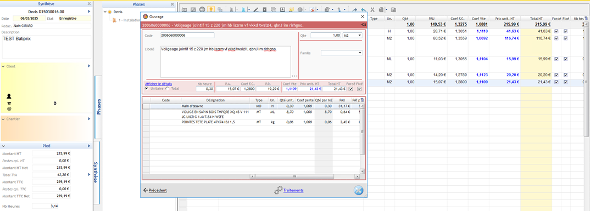The width and height of the screenshot is (590, 211).
Task: Click the Coef perte column header
Action: pos(305,100)
